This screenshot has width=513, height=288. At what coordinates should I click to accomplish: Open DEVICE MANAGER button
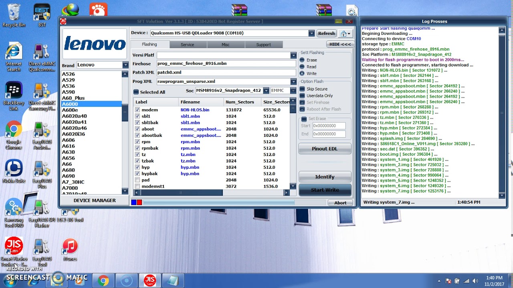pos(95,200)
